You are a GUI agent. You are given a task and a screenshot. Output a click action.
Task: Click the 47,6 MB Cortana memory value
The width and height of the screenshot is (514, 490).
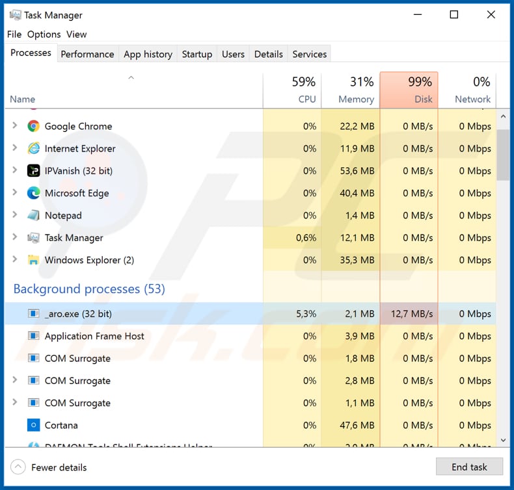click(357, 425)
